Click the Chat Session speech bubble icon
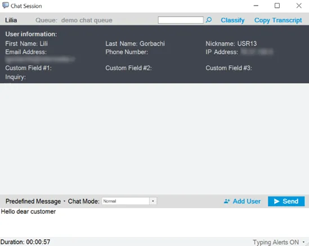The height and width of the screenshot is (246, 309). (x=6, y=5)
